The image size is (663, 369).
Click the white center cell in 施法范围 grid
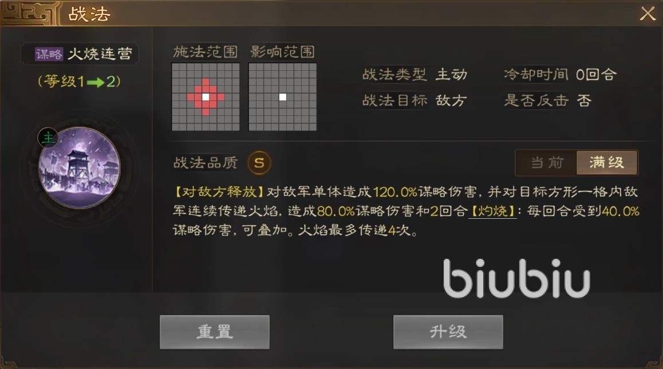(x=206, y=97)
